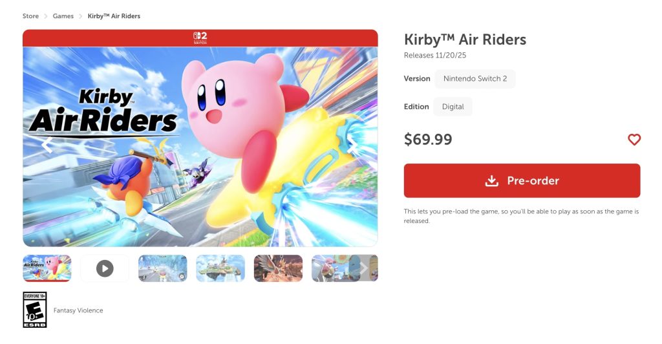Click the download icon on Pre-order button

pos(491,180)
